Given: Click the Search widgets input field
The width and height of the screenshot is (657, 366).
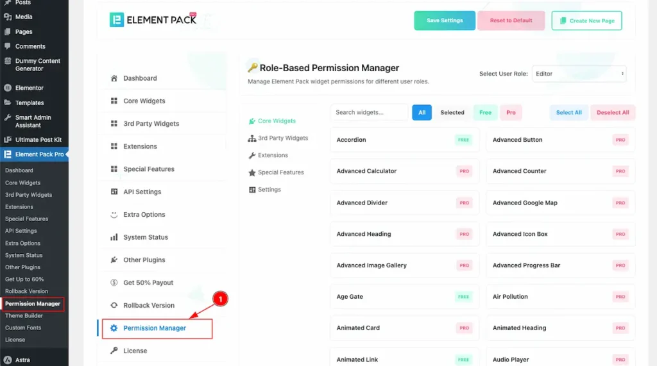Looking at the screenshot, I should (369, 113).
